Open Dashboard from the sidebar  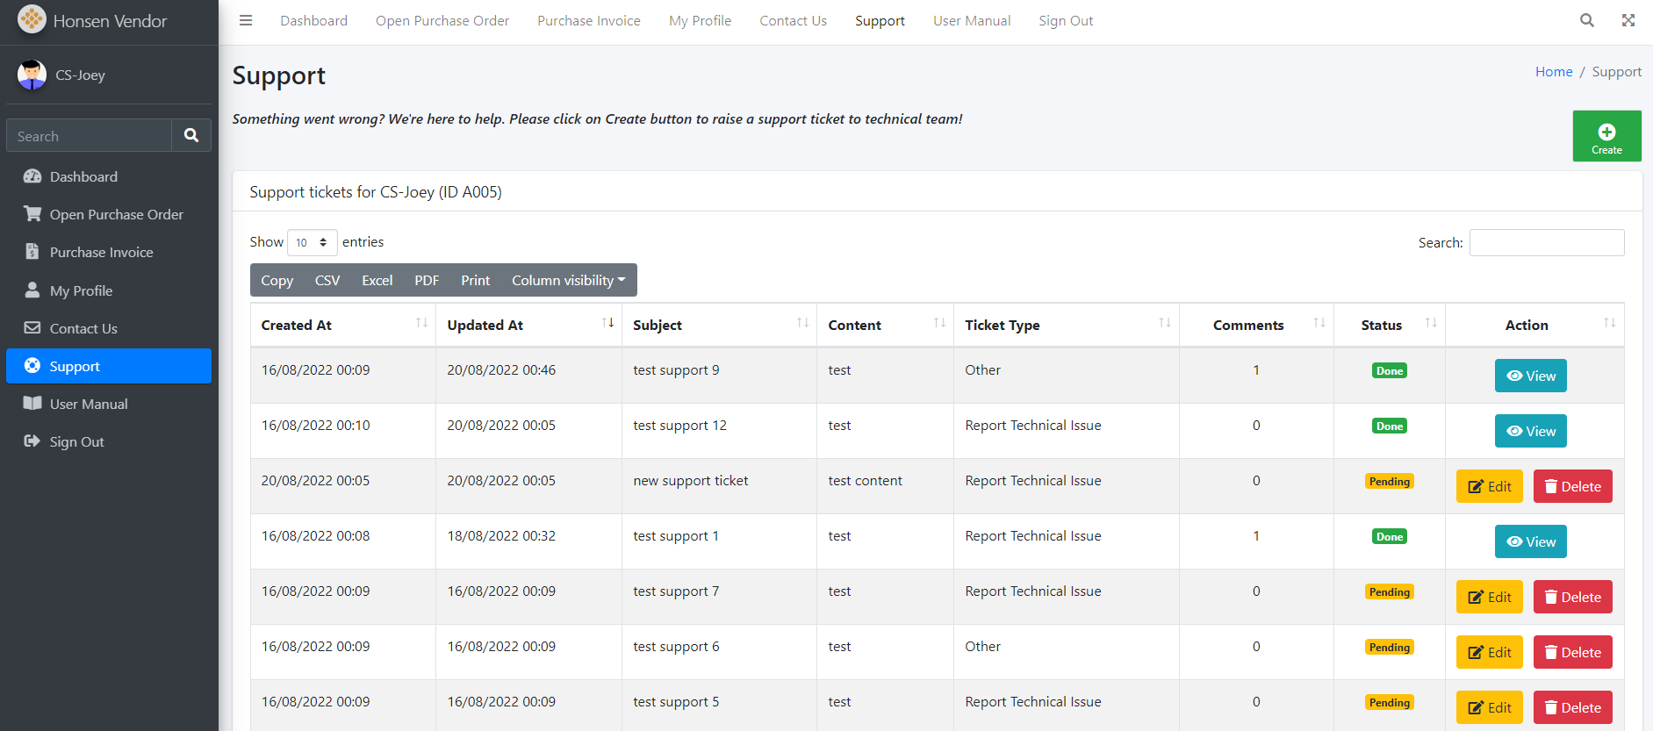(x=83, y=177)
